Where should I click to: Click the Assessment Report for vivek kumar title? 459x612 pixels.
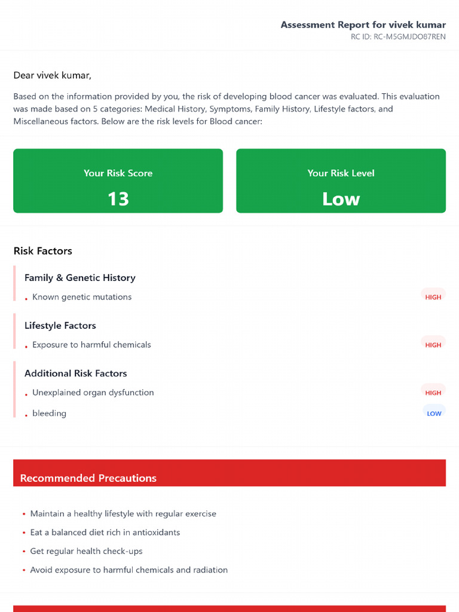363,25
